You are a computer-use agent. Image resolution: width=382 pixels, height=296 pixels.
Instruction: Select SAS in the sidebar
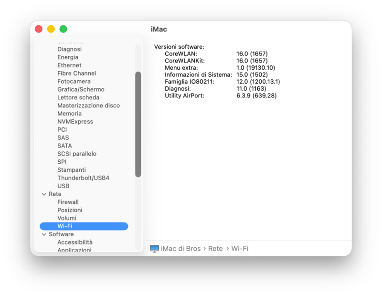(x=63, y=137)
